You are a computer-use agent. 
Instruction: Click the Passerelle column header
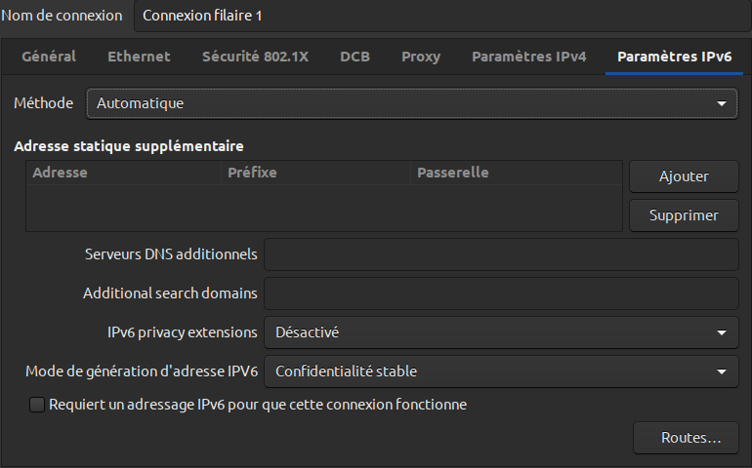(x=452, y=173)
